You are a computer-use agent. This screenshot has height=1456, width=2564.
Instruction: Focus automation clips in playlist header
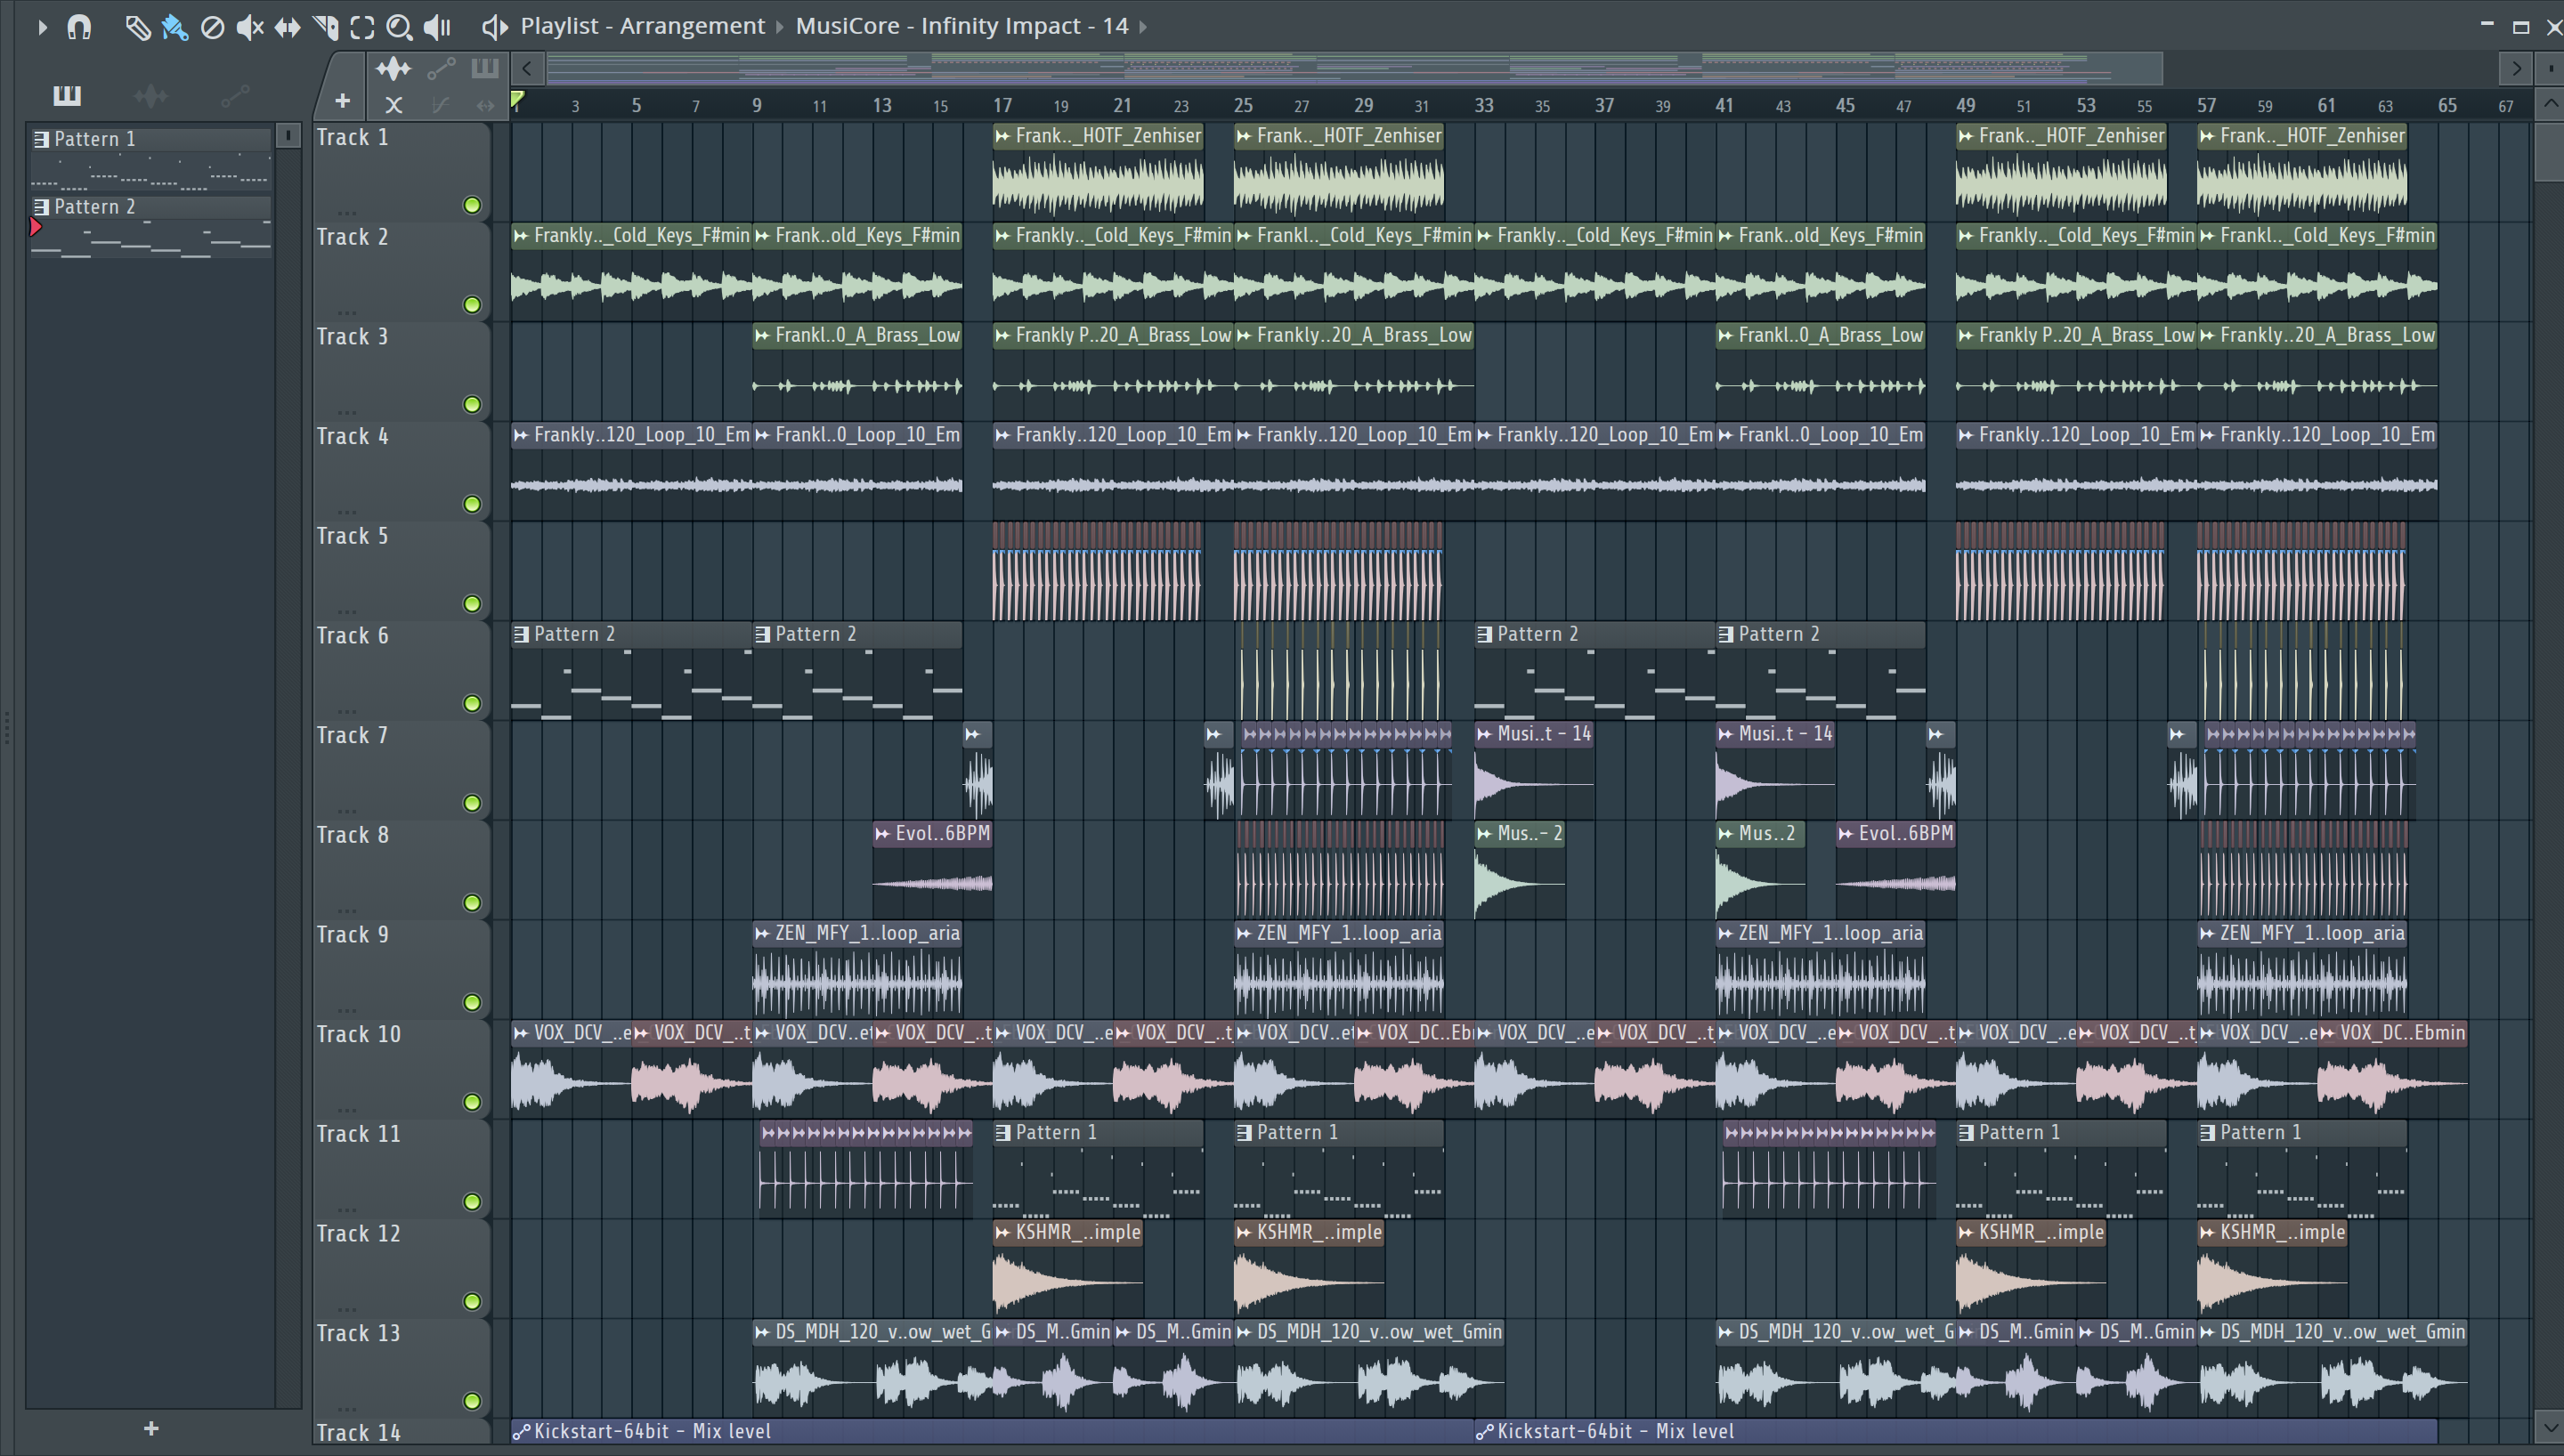pos(441,68)
